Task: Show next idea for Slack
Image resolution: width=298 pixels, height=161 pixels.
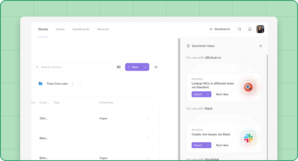Action: click(x=222, y=145)
